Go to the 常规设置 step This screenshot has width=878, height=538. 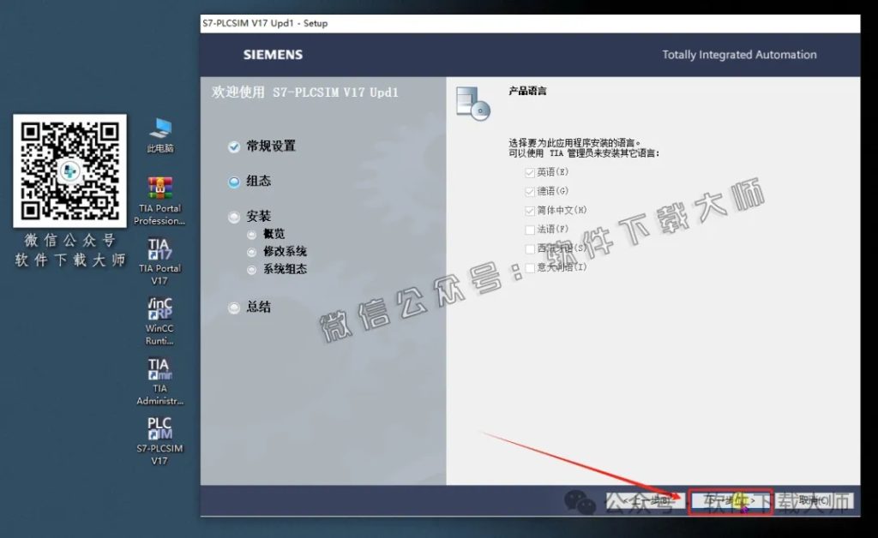270,146
